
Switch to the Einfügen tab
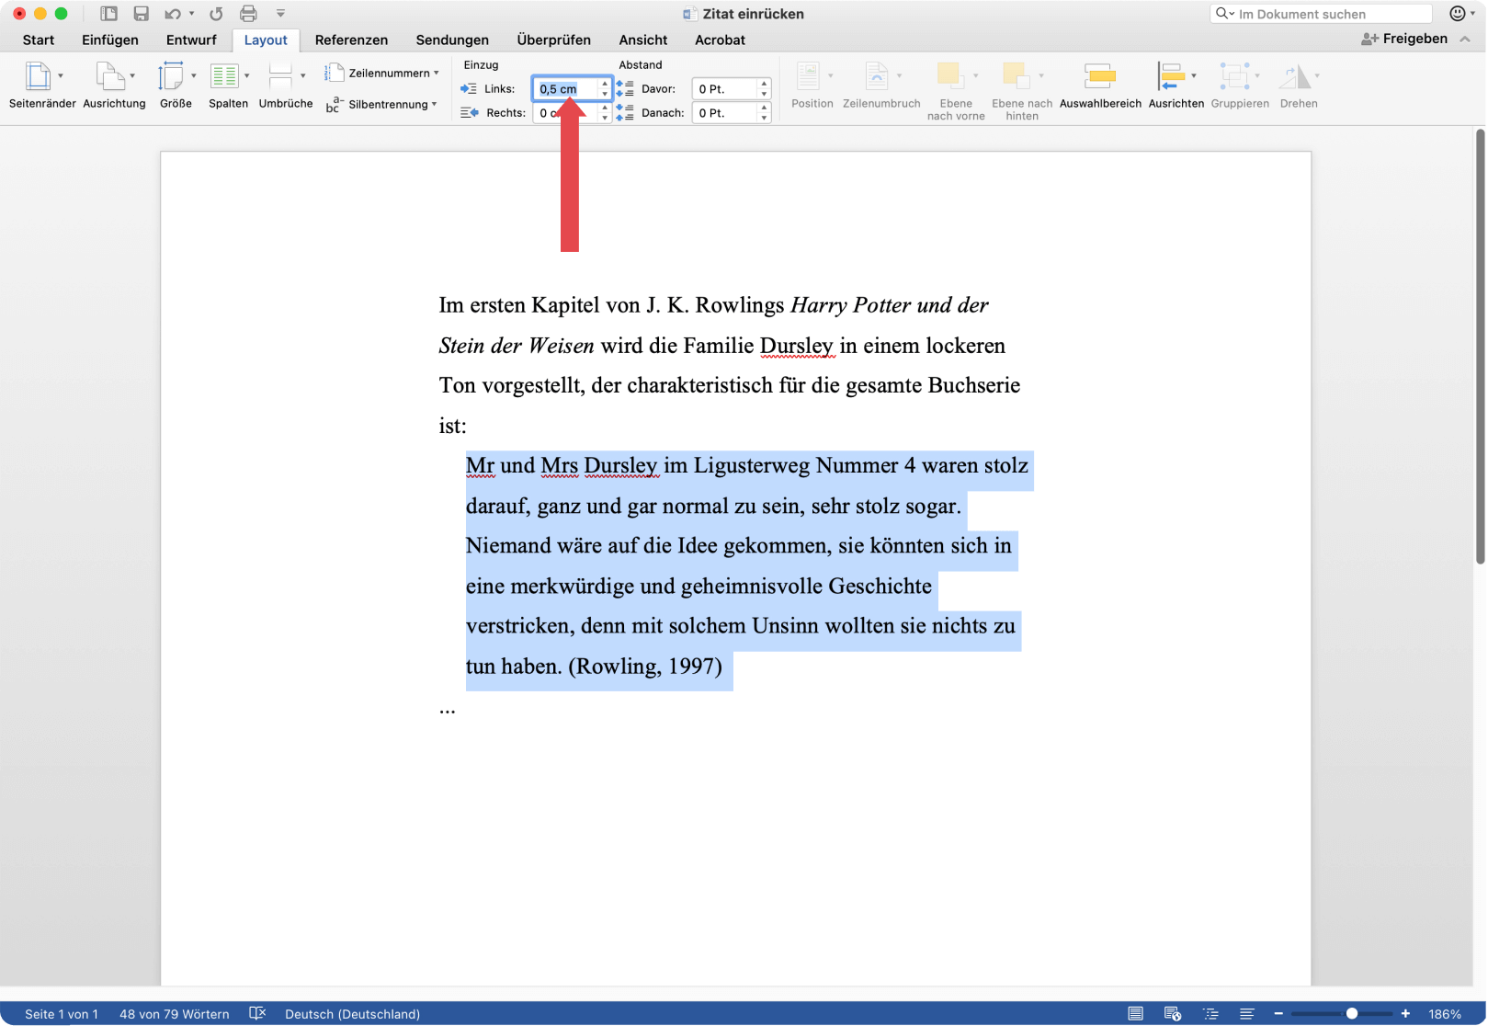[110, 40]
